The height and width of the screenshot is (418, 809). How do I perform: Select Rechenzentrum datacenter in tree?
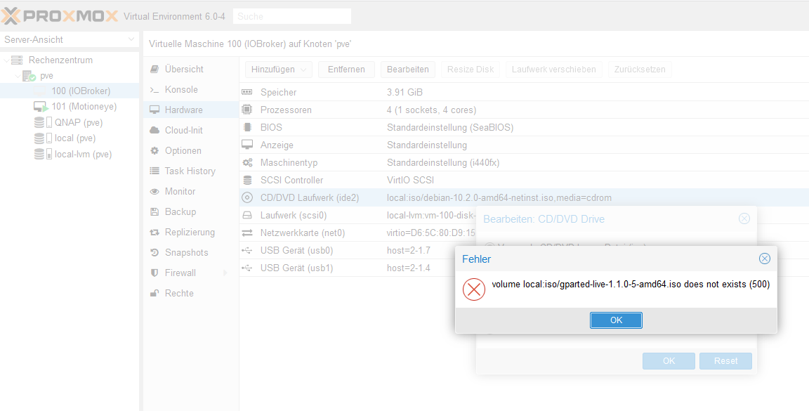pyautogui.click(x=61, y=60)
